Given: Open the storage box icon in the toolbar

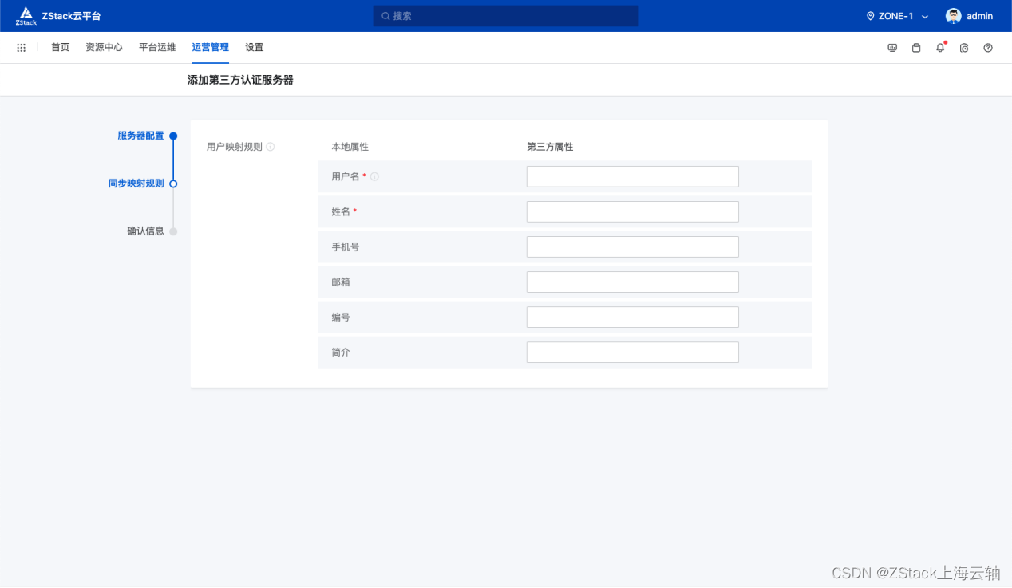Looking at the screenshot, I should [x=915, y=48].
